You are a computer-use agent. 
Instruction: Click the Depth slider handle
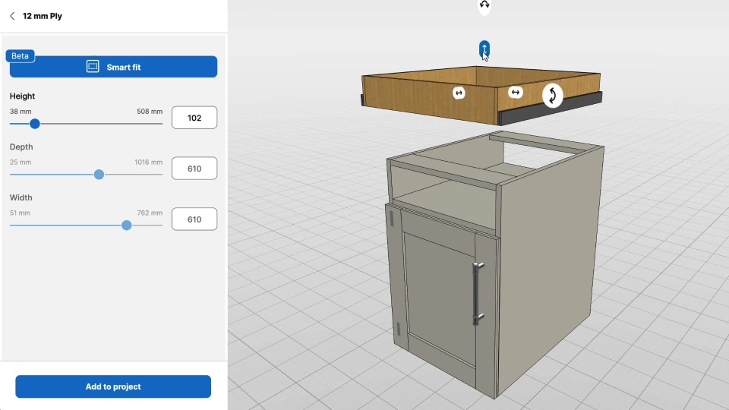[99, 175]
